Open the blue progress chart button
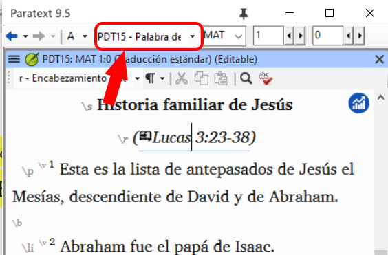This screenshot has width=388, height=255. [358, 103]
